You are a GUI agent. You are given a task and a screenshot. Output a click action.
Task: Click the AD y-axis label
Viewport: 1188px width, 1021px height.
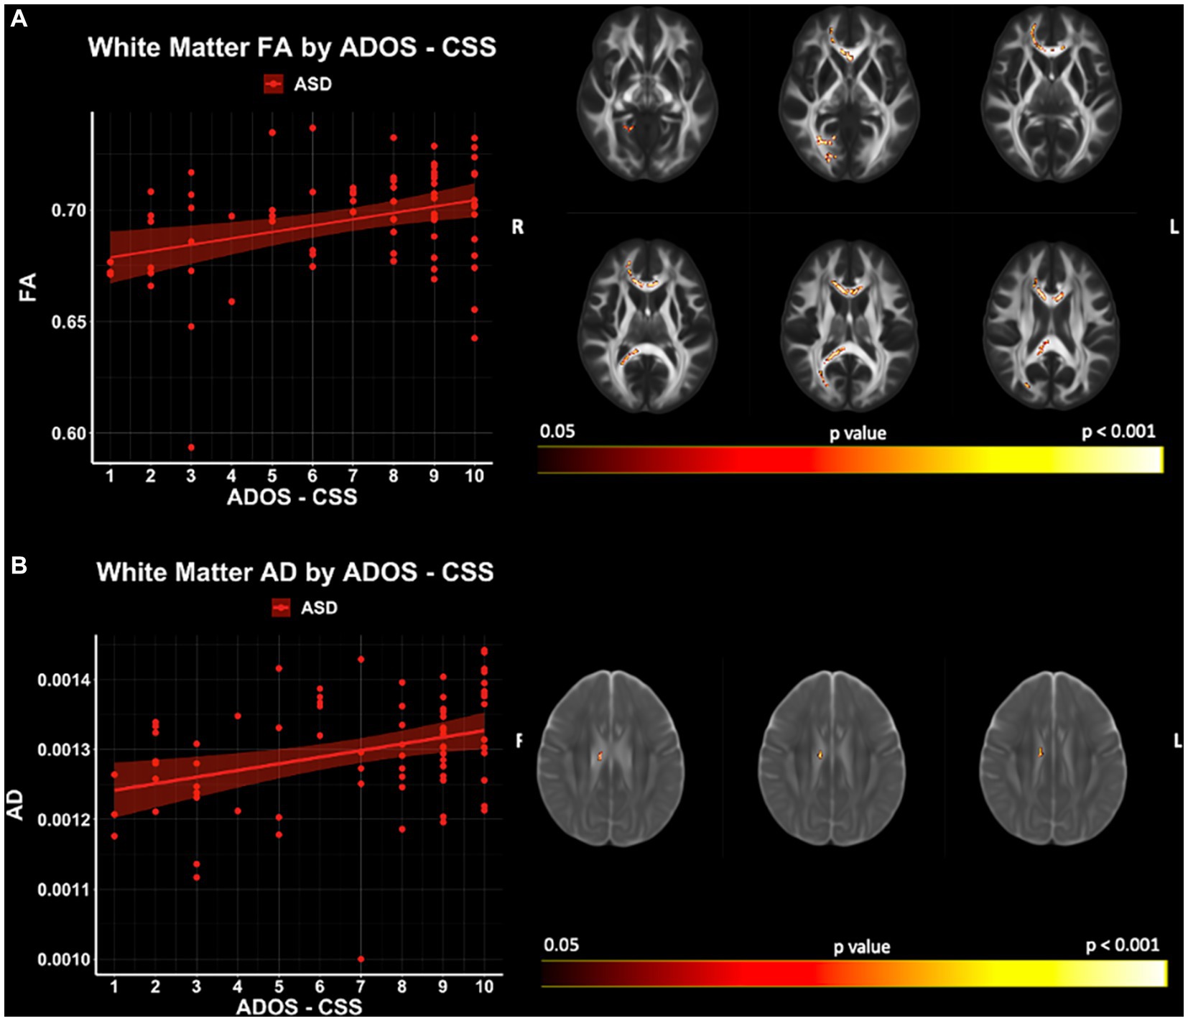[x=15, y=805]
